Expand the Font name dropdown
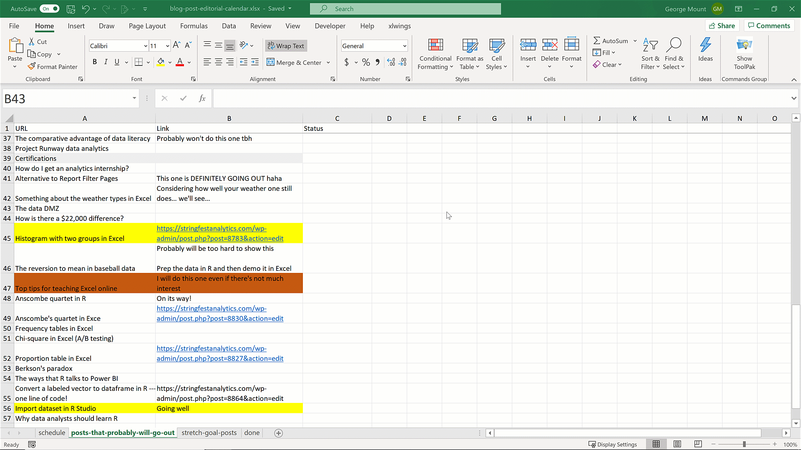Screen dimensions: 801x450 coord(146,46)
